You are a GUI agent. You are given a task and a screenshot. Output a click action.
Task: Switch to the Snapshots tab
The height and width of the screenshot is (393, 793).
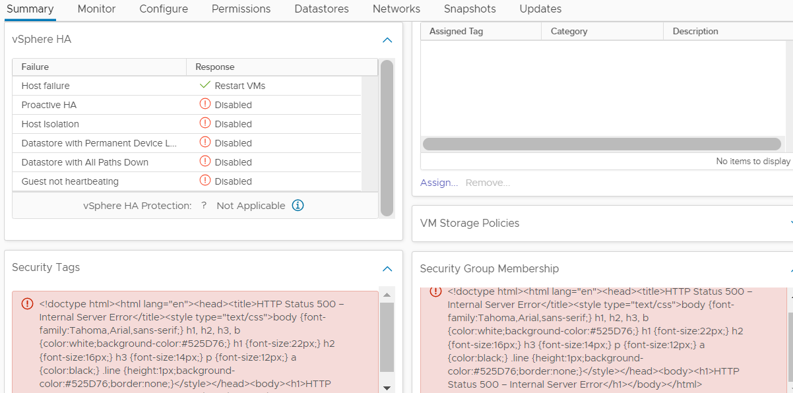click(x=470, y=9)
